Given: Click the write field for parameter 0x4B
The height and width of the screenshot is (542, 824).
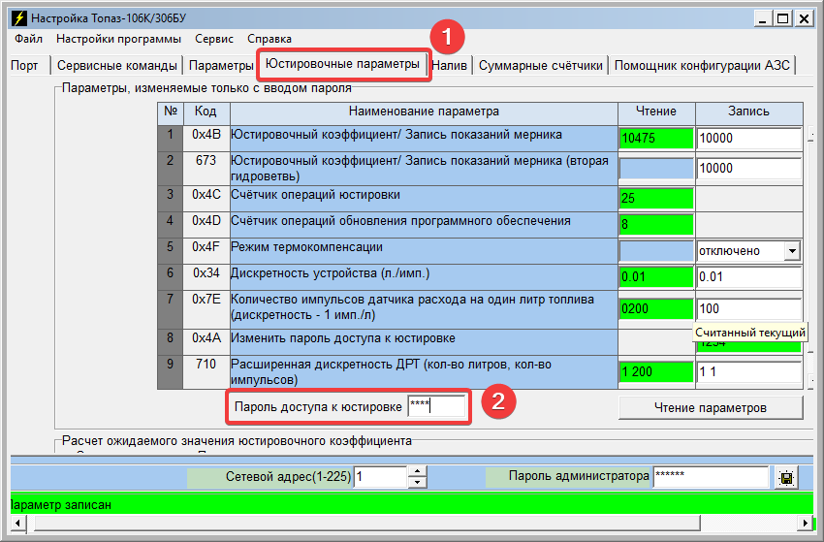Looking at the screenshot, I should click(x=748, y=139).
